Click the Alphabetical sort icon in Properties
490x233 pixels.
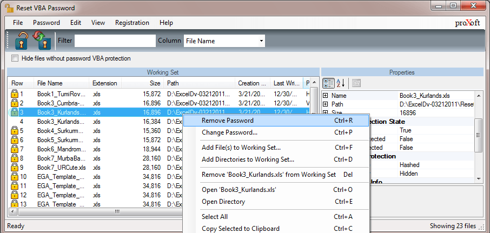coord(340,83)
